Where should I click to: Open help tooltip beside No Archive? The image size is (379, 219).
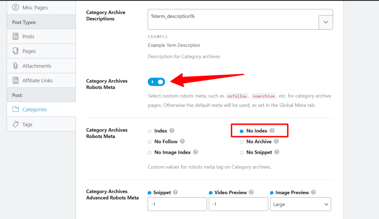click(x=276, y=141)
